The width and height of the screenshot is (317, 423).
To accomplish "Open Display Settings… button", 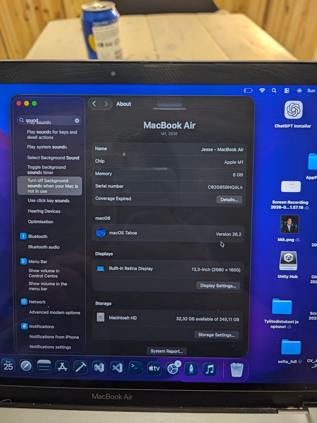I will click(218, 286).
